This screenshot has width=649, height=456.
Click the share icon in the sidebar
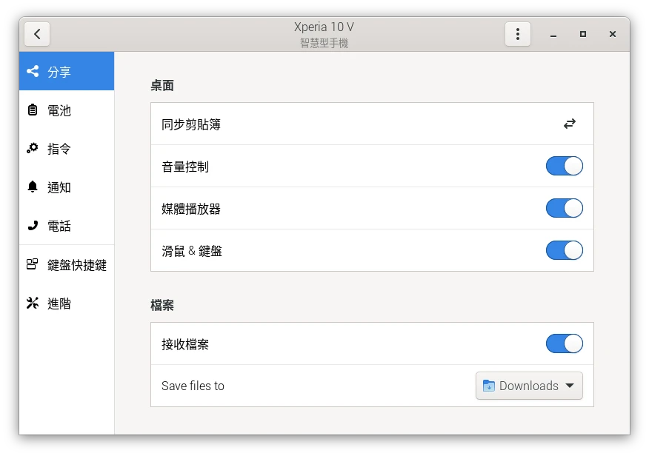coord(33,72)
